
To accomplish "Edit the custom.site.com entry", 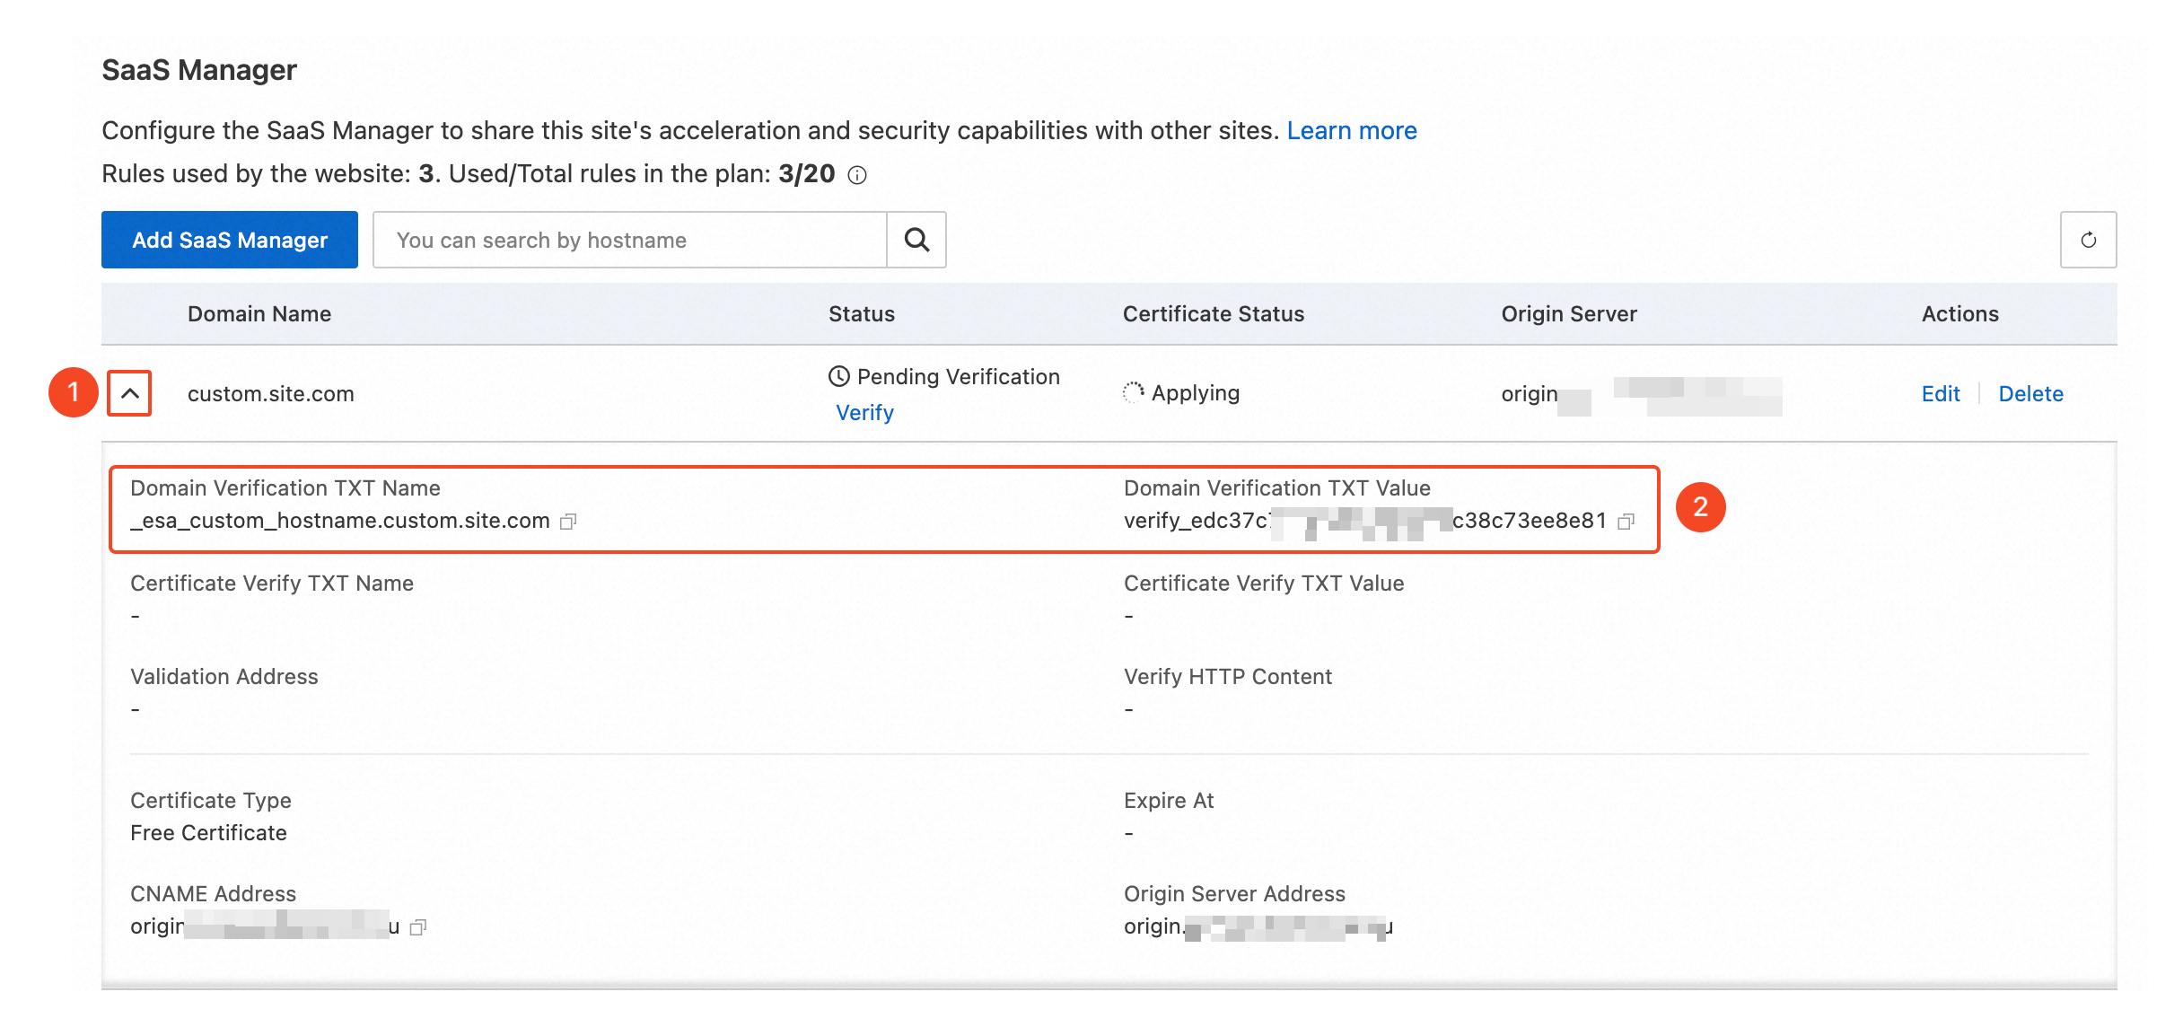I will 1940,393.
